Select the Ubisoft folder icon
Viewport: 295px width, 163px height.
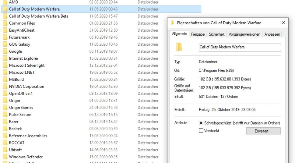pos(5,150)
